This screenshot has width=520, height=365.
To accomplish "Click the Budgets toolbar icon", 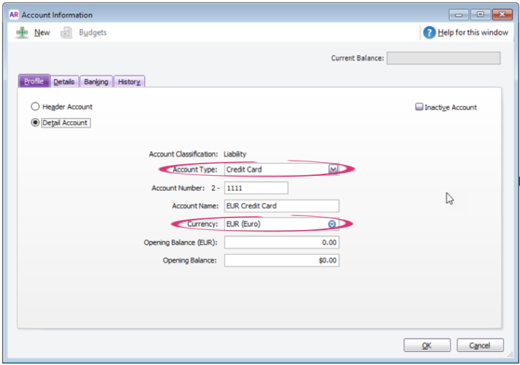I will [x=67, y=33].
